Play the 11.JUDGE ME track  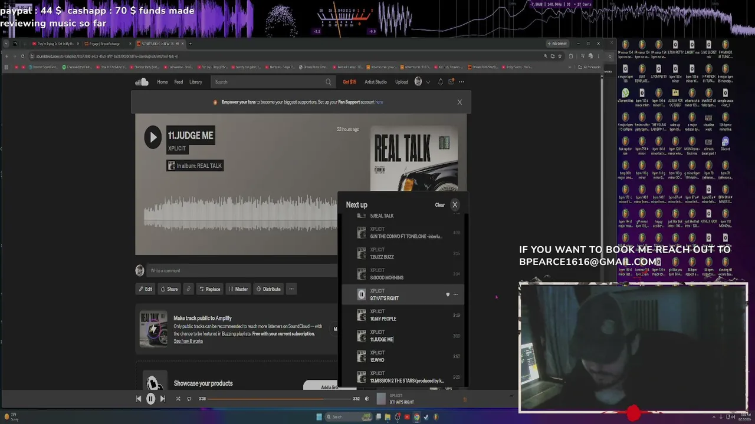tap(153, 137)
